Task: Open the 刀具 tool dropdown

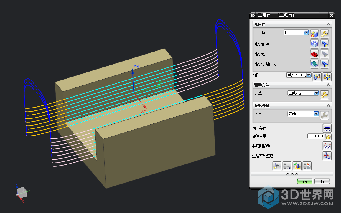Action: point(309,75)
